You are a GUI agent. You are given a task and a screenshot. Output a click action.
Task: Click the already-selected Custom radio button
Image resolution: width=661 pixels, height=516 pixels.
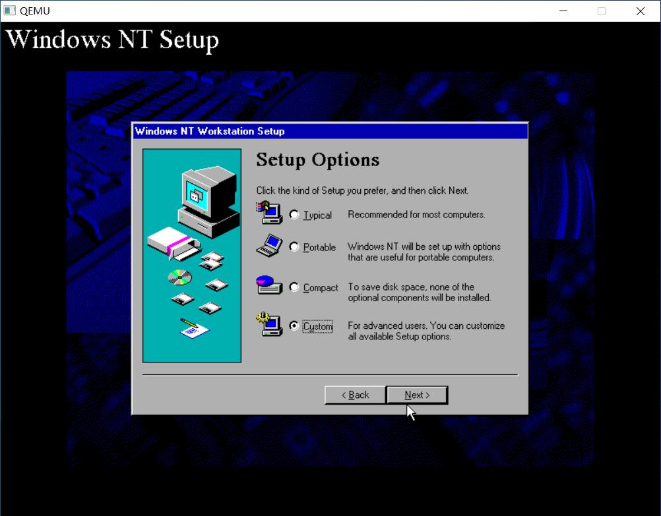pos(294,325)
